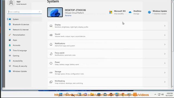Expand the Display row chevron
This screenshot has width=174, height=98.
click(165, 26)
